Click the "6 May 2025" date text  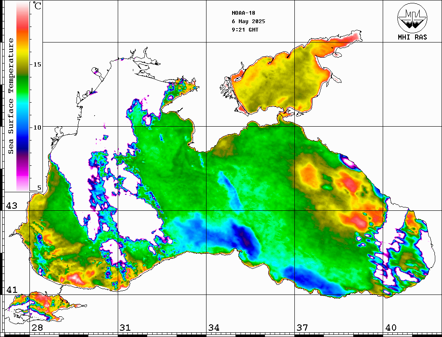tap(249, 21)
